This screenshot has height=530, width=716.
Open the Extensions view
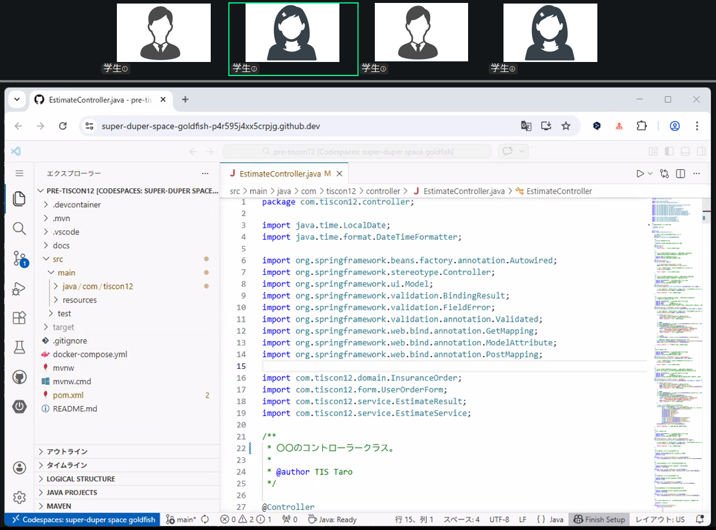[19, 318]
